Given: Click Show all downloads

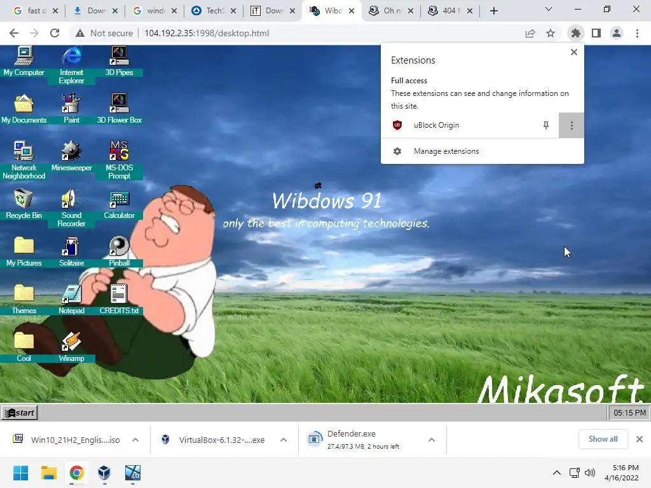Looking at the screenshot, I should point(603,439).
